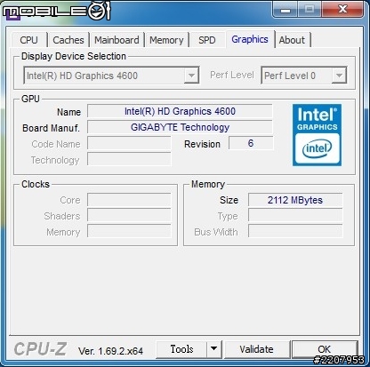Go to the Memory tab
This screenshot has width=370, height=367.
166,40
